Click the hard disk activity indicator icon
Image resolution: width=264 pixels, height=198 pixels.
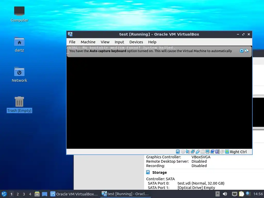(x=178, y=152)
